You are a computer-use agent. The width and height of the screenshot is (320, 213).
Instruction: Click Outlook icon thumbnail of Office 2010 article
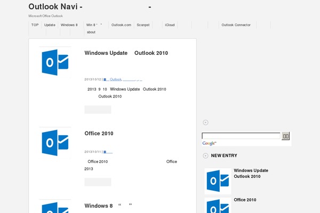tap(55, 143)
